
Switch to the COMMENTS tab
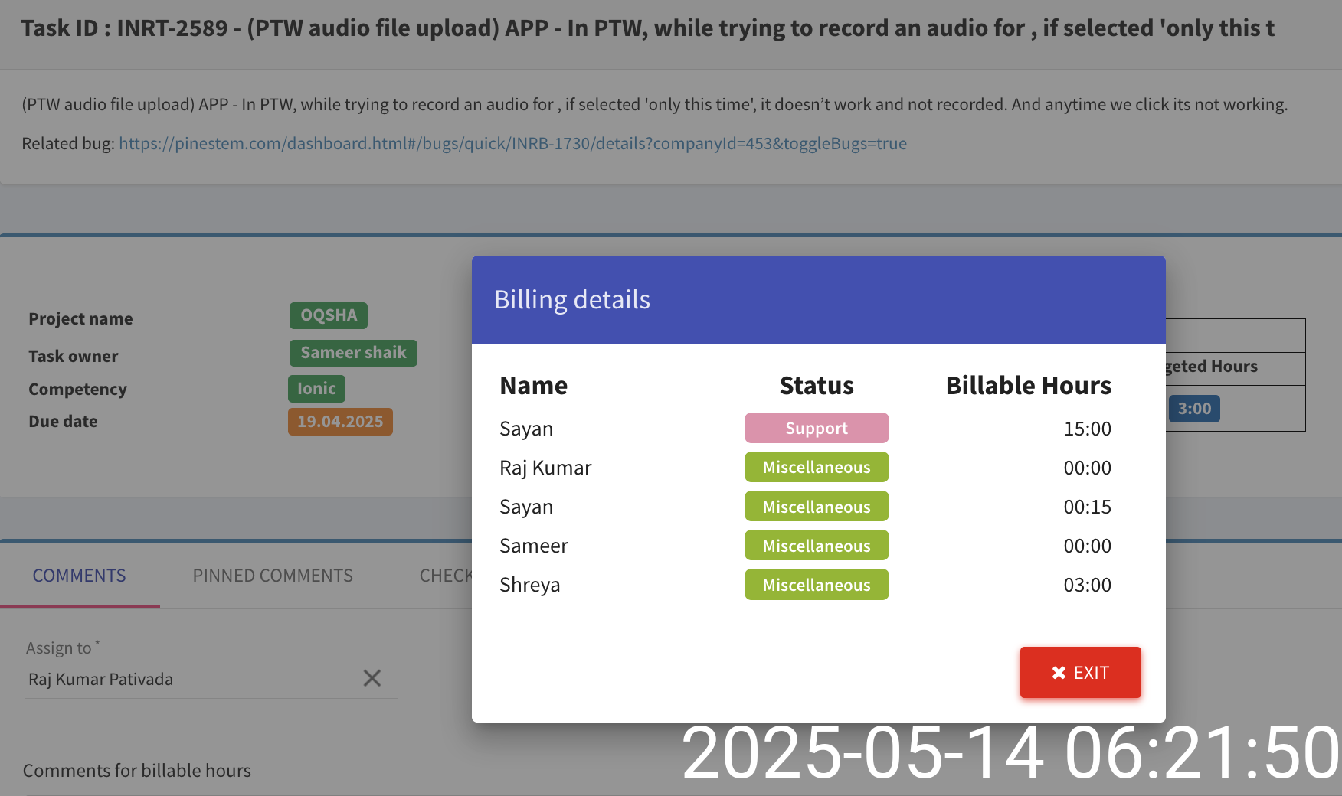tap(79, 576)
